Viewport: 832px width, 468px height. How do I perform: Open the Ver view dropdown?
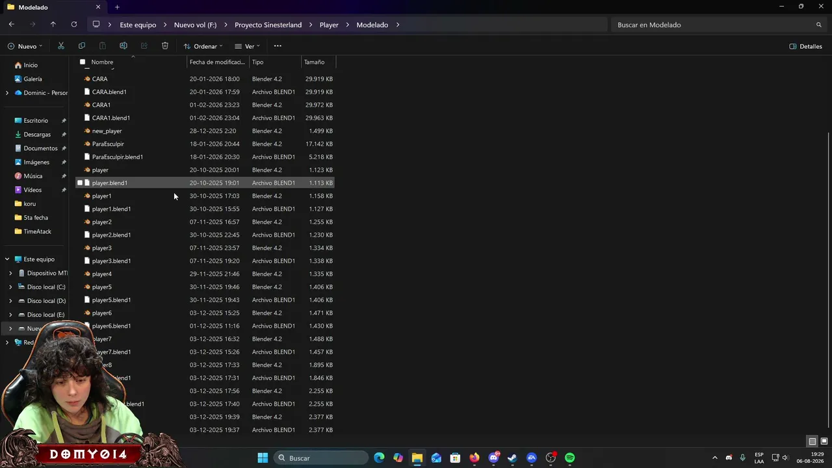click(x=247, y=46)
